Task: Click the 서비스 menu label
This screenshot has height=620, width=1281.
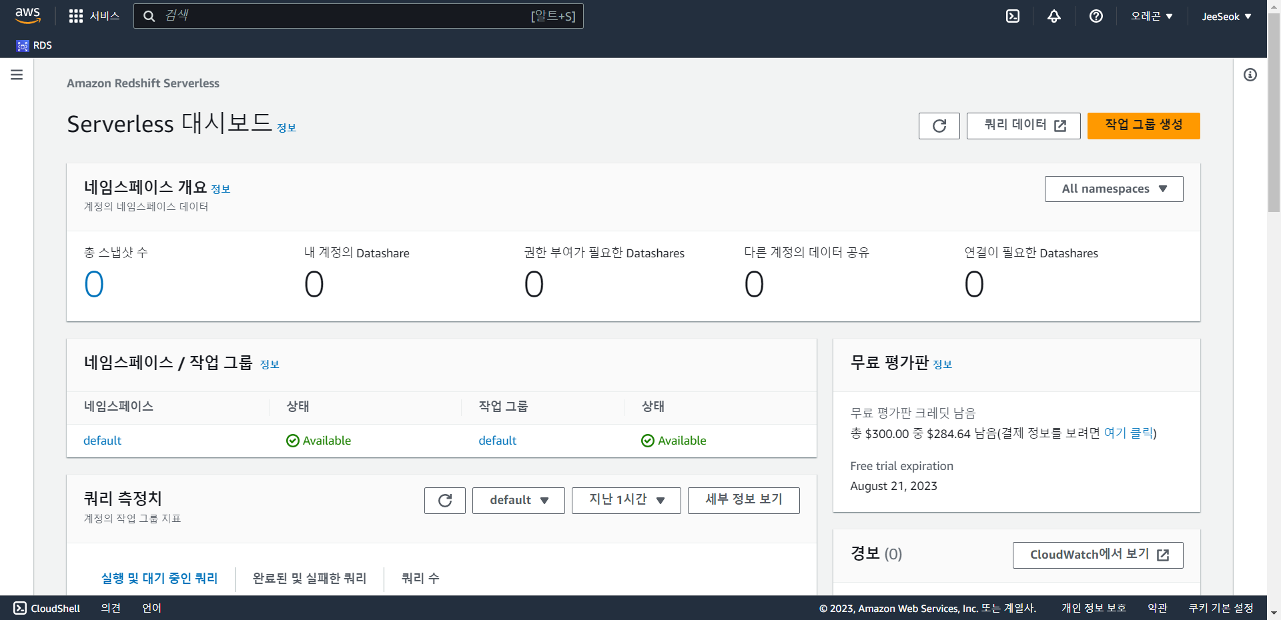Action: tap(105, 16)
